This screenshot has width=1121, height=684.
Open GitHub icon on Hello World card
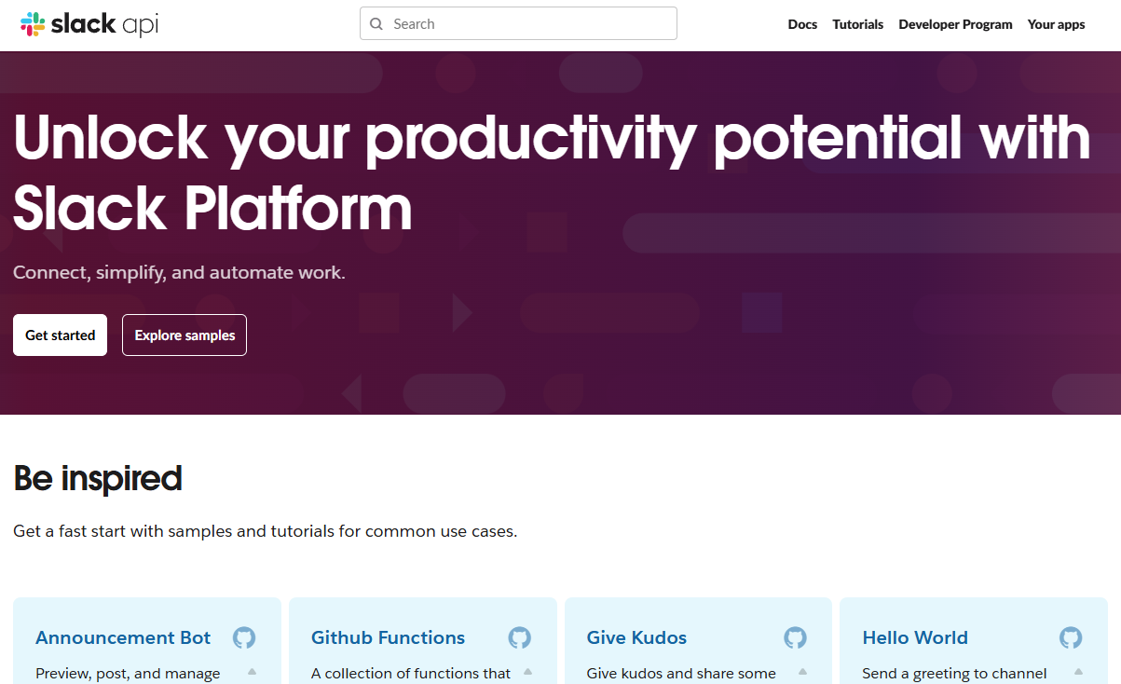[x=1071, y=637]
